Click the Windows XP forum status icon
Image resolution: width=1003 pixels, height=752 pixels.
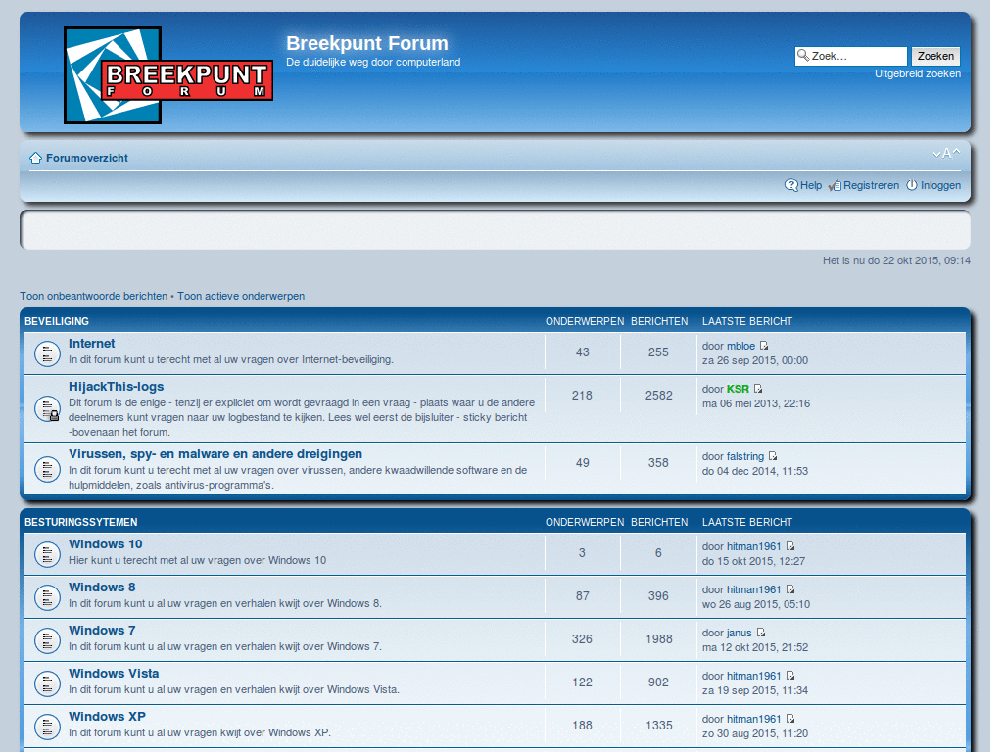pos(47,727)
